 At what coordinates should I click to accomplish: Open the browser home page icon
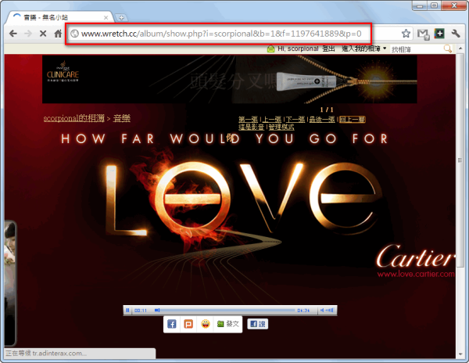pyautogui.click(x=58, y=33)
